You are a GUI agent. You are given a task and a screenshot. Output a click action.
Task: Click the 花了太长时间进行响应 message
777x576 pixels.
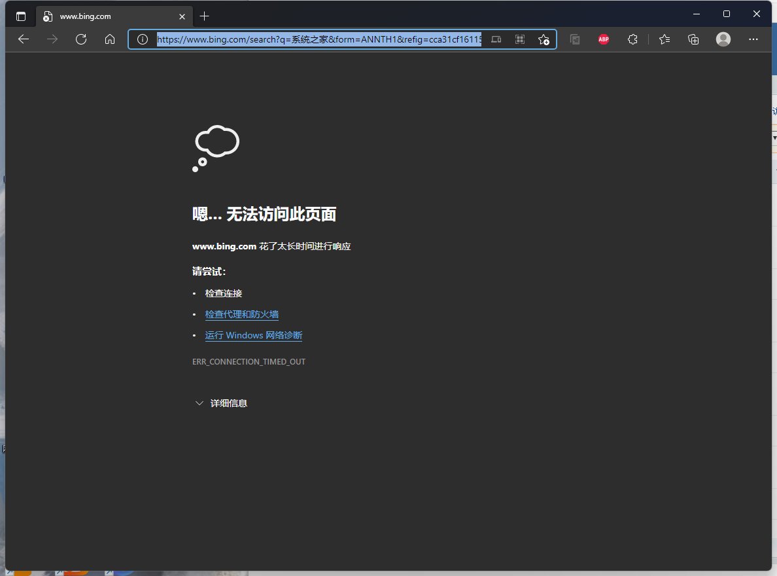[305, 246]
